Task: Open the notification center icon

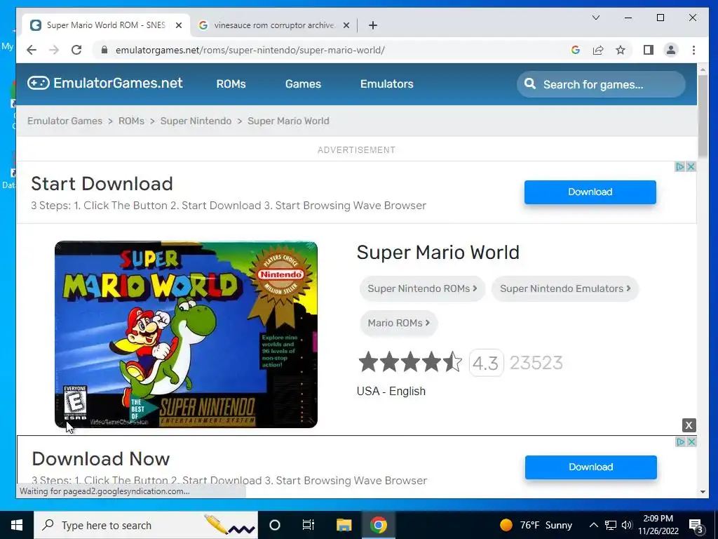Action: tap(696, 526)
